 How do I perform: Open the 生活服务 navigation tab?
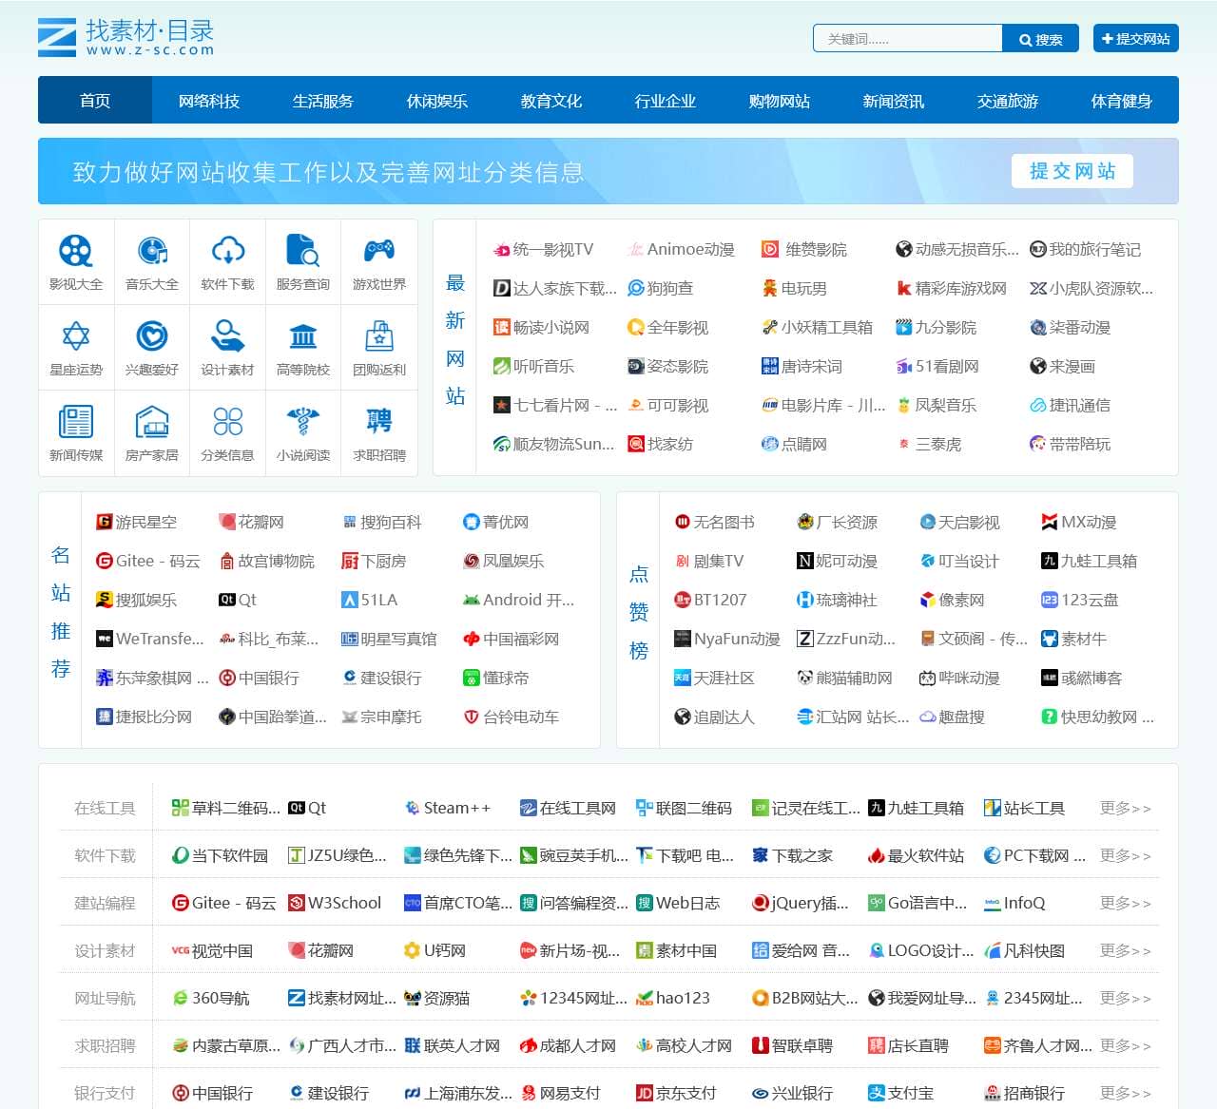point(323,101)
